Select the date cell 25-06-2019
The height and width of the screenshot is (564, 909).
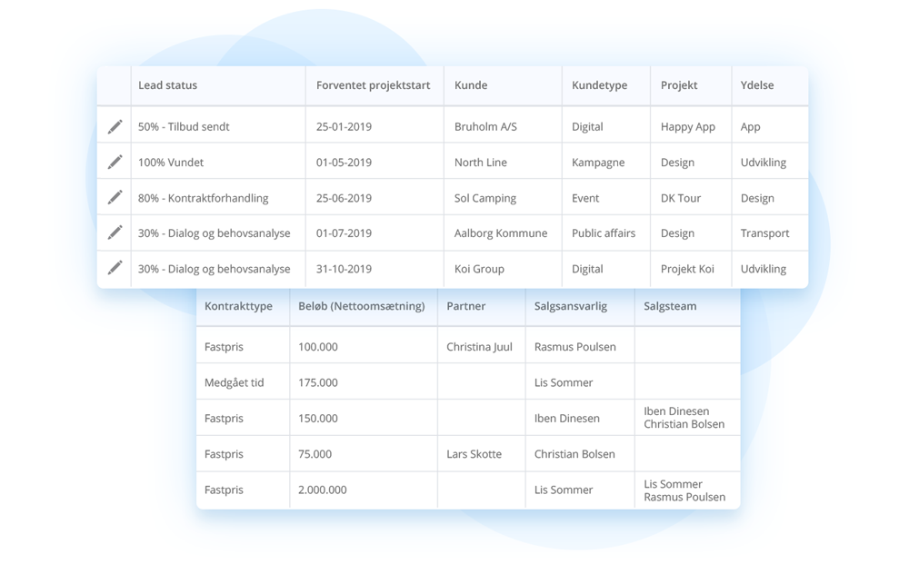click(x=375, y=198)
